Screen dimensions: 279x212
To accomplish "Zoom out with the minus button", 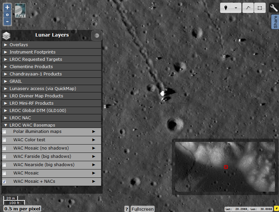I will (7, 22).
